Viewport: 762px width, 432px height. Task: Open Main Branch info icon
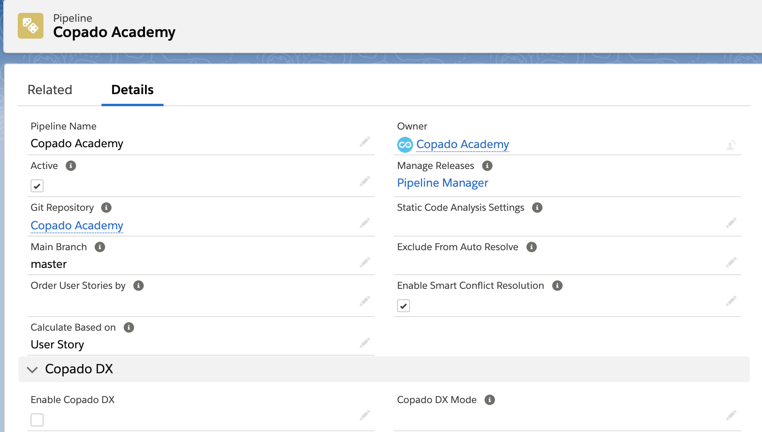pos(100,247)
